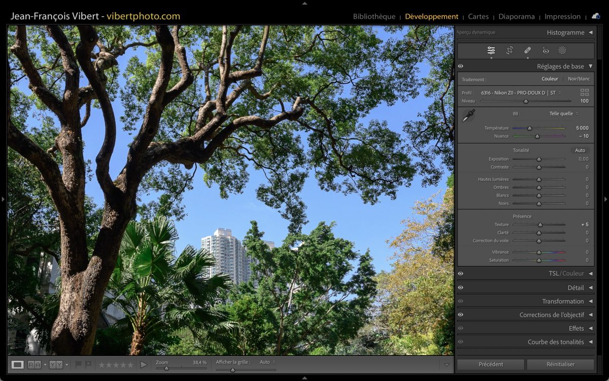Select the Healing bandage tool

[527, 50]
